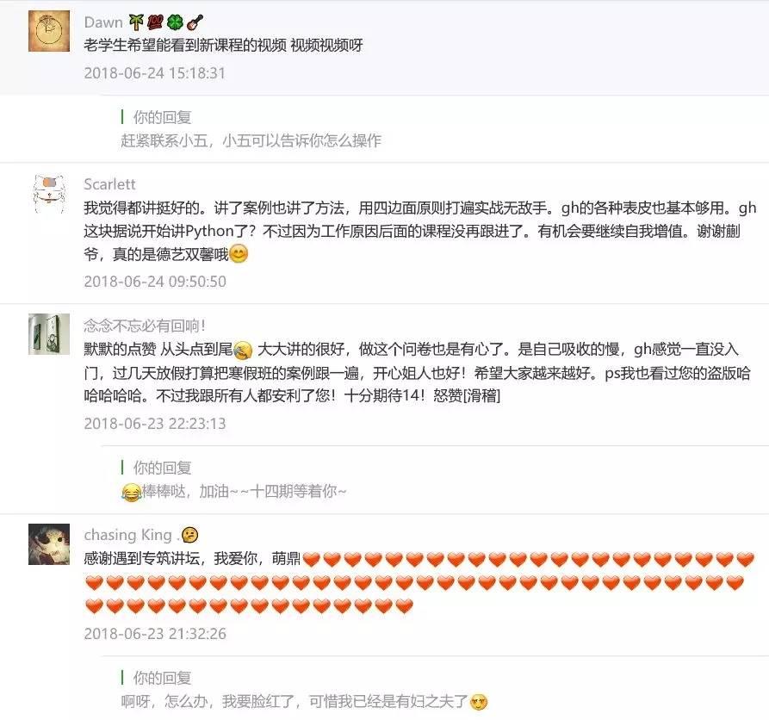Click the laughing emoji before 棒棒哒
The image size is (769, 720).
[x=130, y=492]
